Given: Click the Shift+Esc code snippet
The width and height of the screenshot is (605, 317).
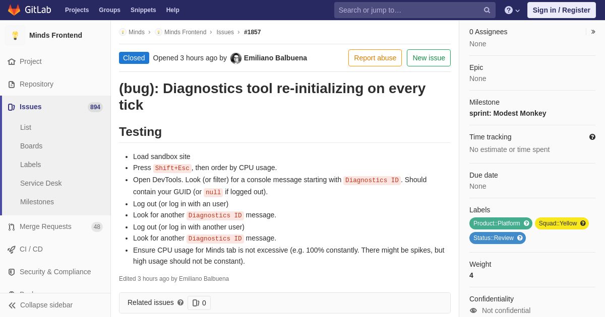Looking at the screenshot, I should pyautogui.click(x=172, y=168).
